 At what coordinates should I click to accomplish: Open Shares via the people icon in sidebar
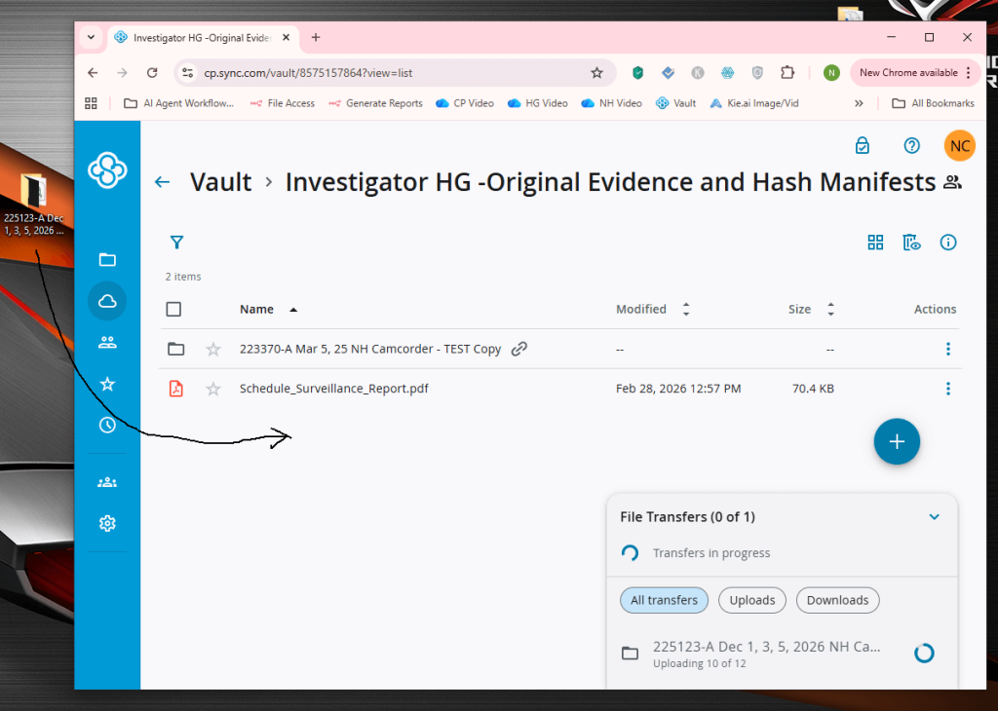[x=106, y=342]
